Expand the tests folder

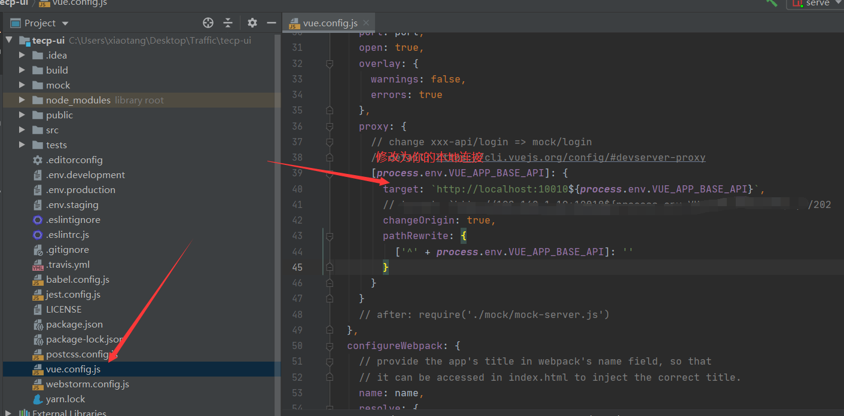(x=22, y=145)
